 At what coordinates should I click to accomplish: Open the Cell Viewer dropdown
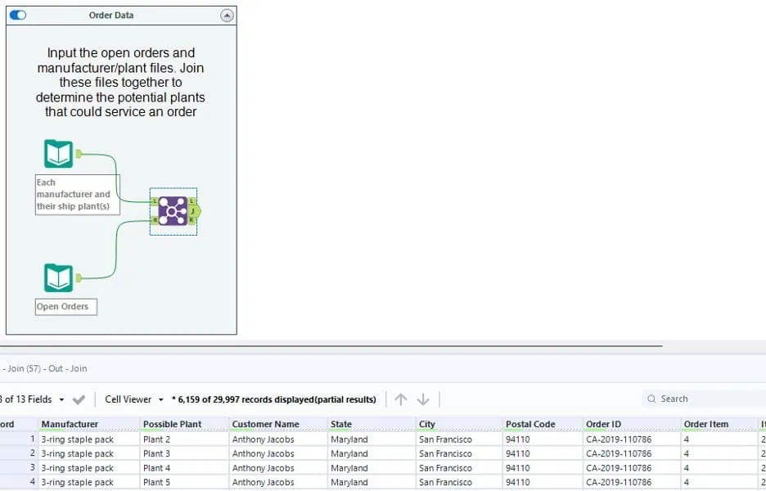(x=134, y=399)
